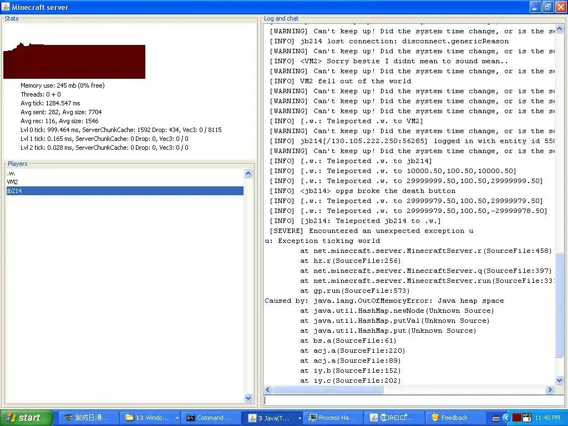
Task: Expand the Windows Explorer group dropdown arrow
Action: click(177, 418)
